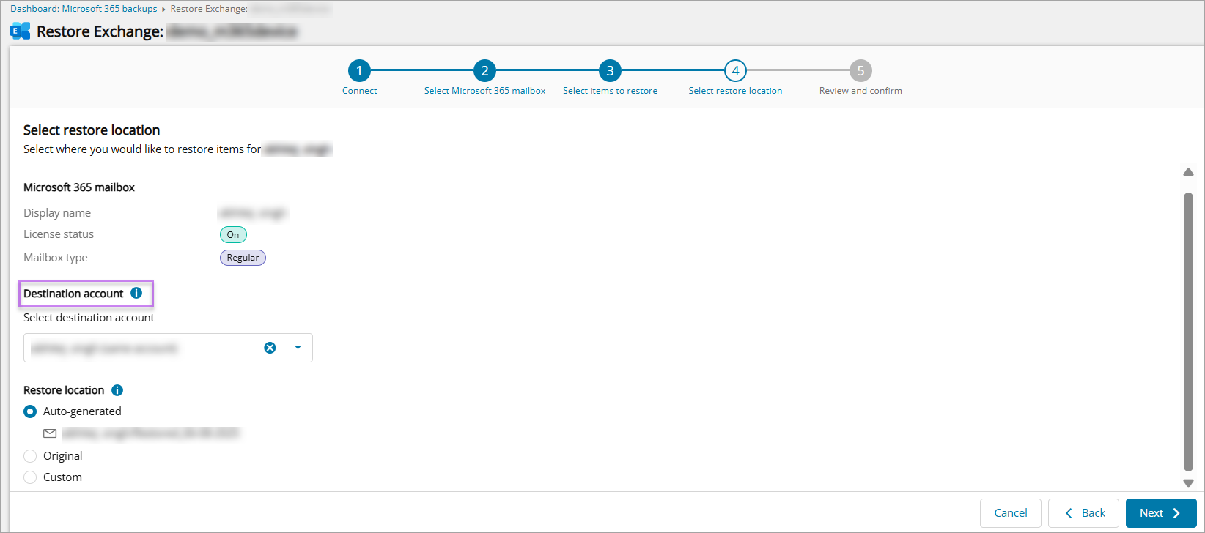Click the Exchange logo icon in header
Image resolution: width=1205 pixels, height=533 pixels.
[x=21, y=31]
